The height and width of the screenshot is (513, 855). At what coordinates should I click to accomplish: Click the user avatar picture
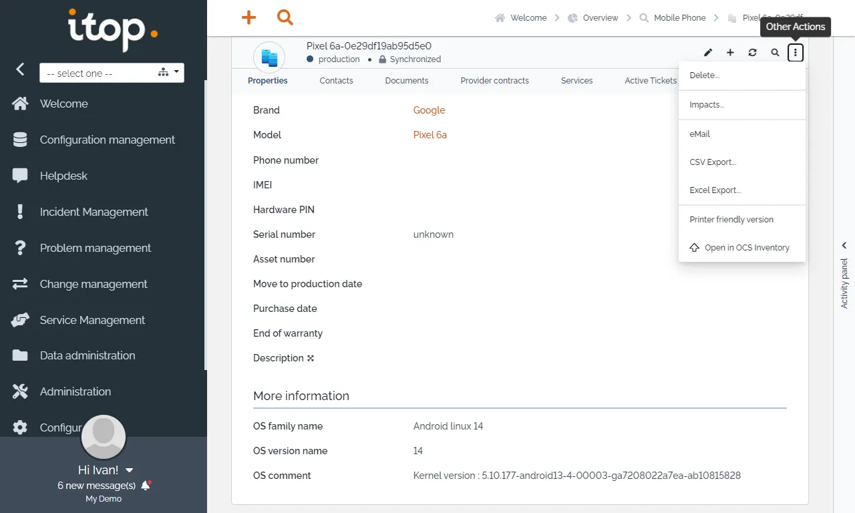pyautogui.click(x=104, y=437)
